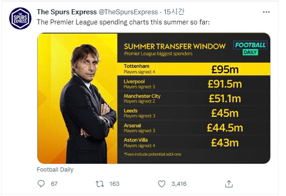Screen dimensions: 286x196
Task: Click the Tottenham £95m row in image
Action: point(193,69)
